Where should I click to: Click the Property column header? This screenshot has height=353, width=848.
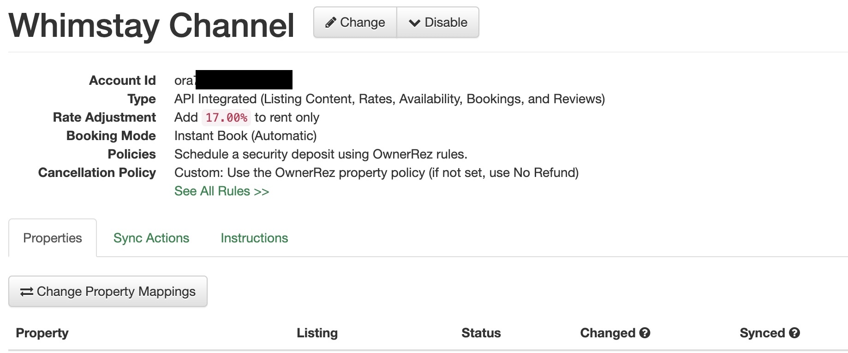tap(42, 333)
